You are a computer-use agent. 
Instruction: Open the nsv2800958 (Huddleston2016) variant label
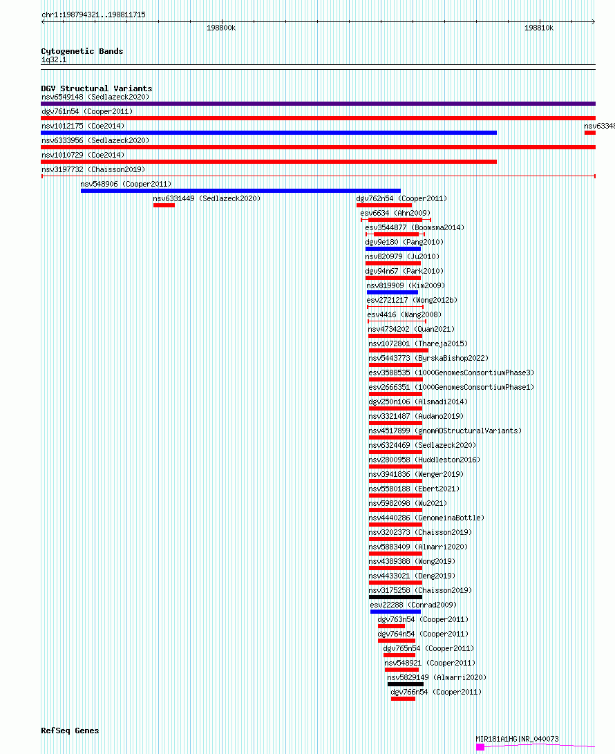(x=424, y=460)
